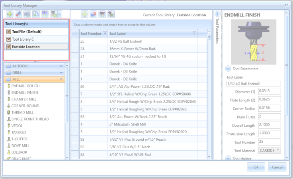Expand the Tool Holder section chevron
The height and width of the screenshot is (179, 293).
pos(228,158)
